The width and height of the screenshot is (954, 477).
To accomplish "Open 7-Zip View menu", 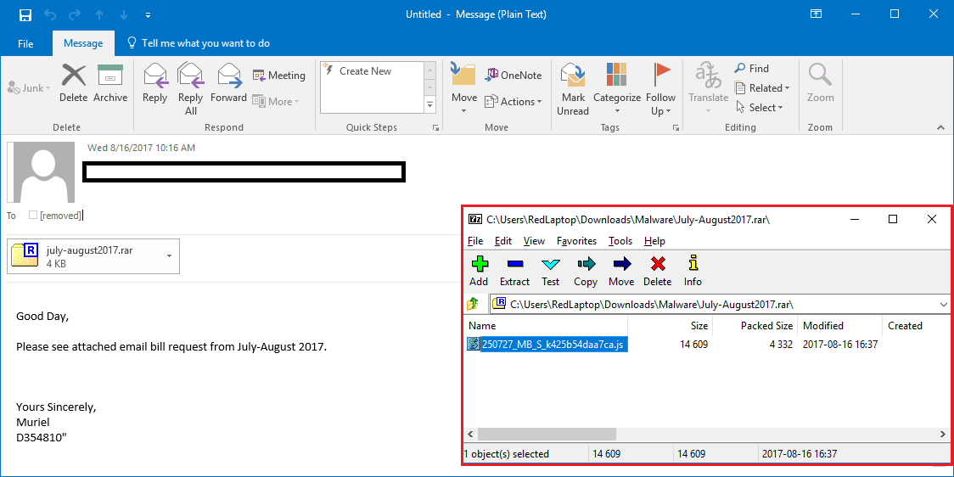I will pyautogui.click(x=534, y=241).
